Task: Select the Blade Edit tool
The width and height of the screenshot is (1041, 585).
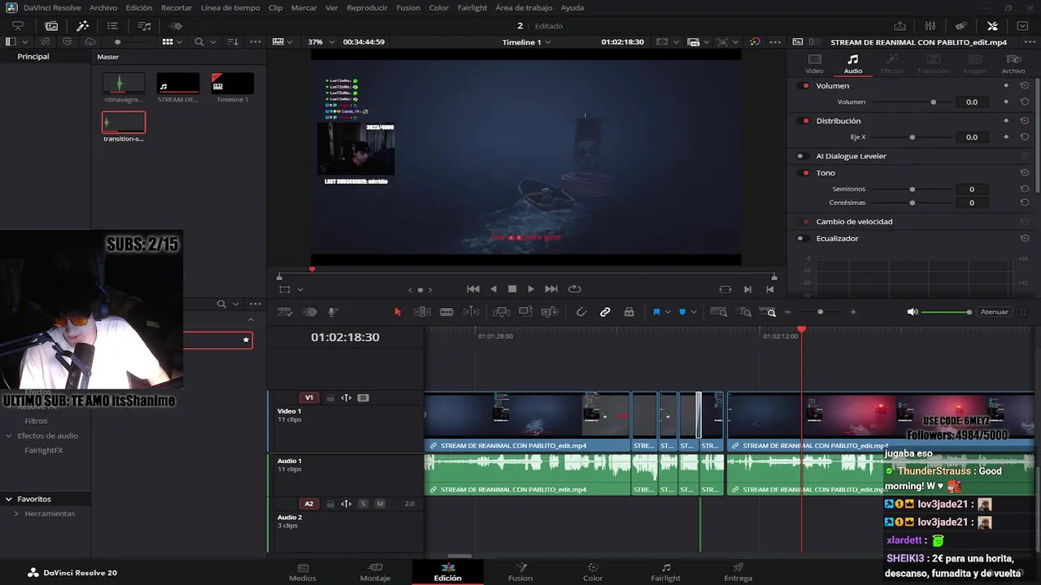Action: 446,312
